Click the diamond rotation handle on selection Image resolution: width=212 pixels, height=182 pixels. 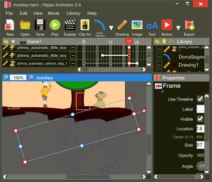(144, 111)
